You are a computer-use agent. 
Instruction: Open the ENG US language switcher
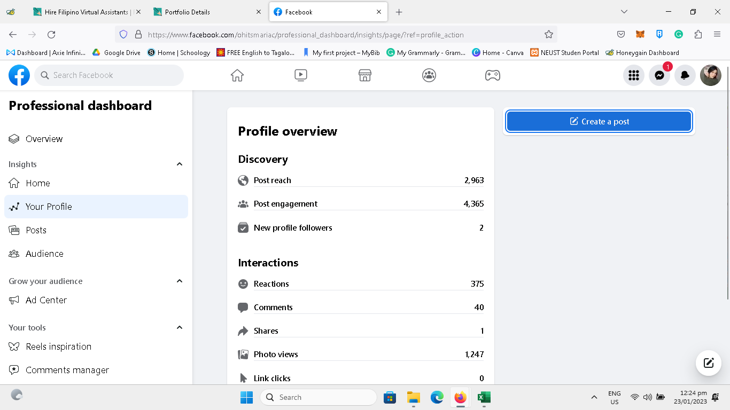click(x=615, y=397)
